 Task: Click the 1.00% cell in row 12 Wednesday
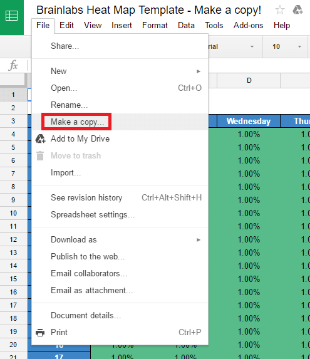(249, 240)
